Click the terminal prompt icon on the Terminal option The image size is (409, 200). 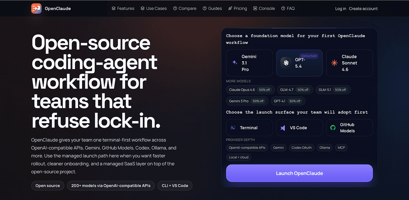tap(232, 128)
